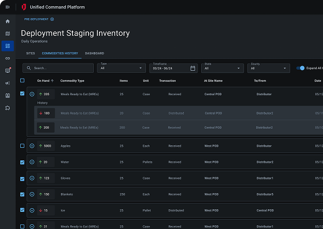323x229 pixels.
Task: Open the map view sidebar icon
Action: coord(7,33)
